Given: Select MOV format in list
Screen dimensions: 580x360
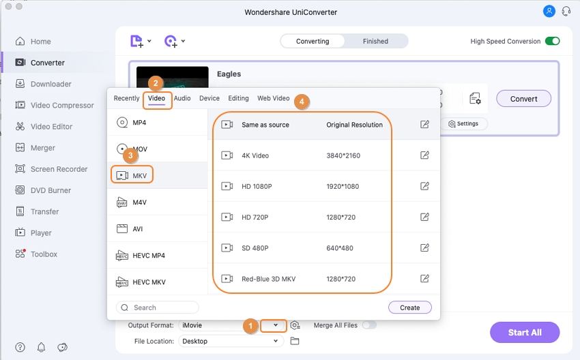Looking at the screenshot, I should pyautogui.click(x=157, y=149).
